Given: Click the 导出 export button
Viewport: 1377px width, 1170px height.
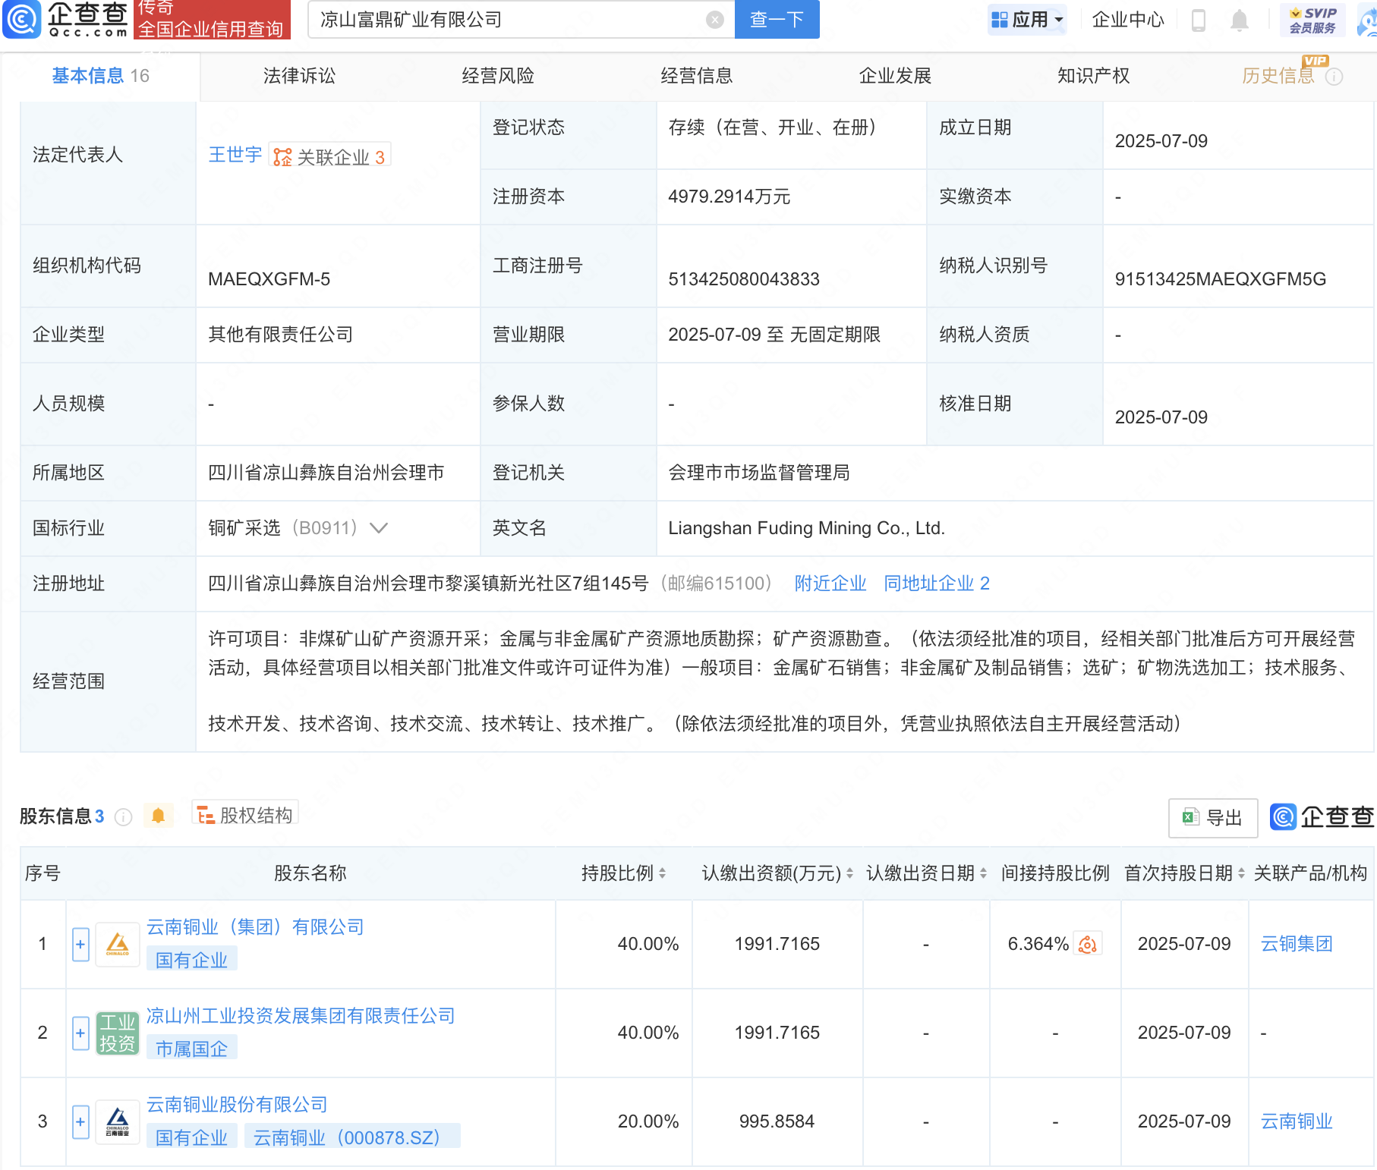Looking at the screenshot, I should point(1213,818).
